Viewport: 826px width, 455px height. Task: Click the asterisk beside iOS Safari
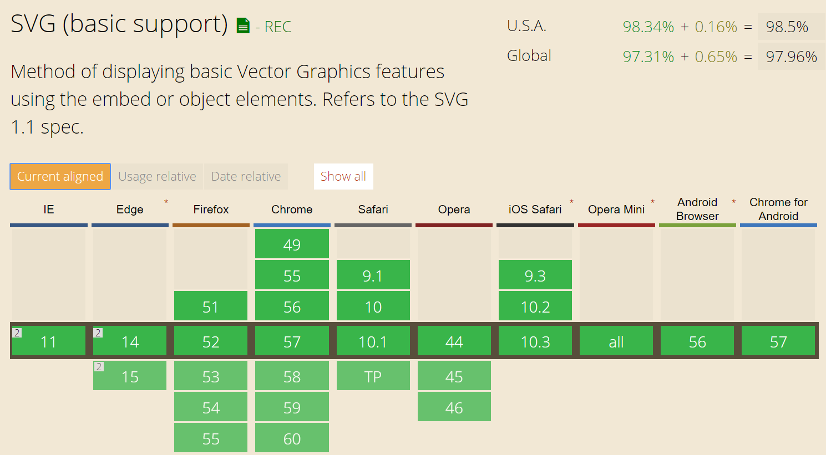pos(571,200)
